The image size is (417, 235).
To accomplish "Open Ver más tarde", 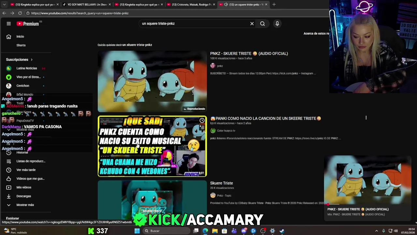I will 26,170.
